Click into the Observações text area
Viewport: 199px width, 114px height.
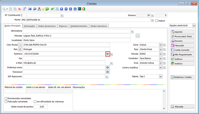point(118,100)
